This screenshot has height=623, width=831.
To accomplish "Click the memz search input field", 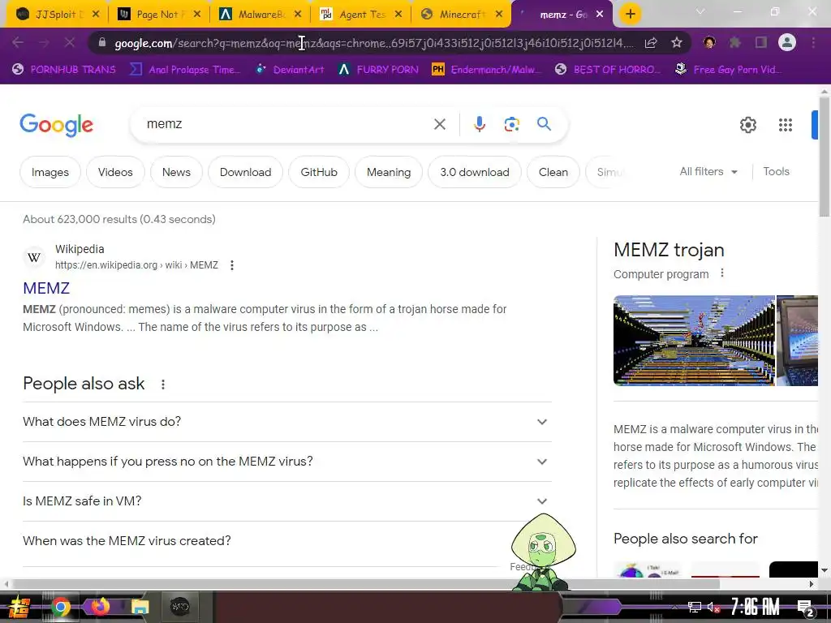I will pyautogui.click(x=286, y=124).
